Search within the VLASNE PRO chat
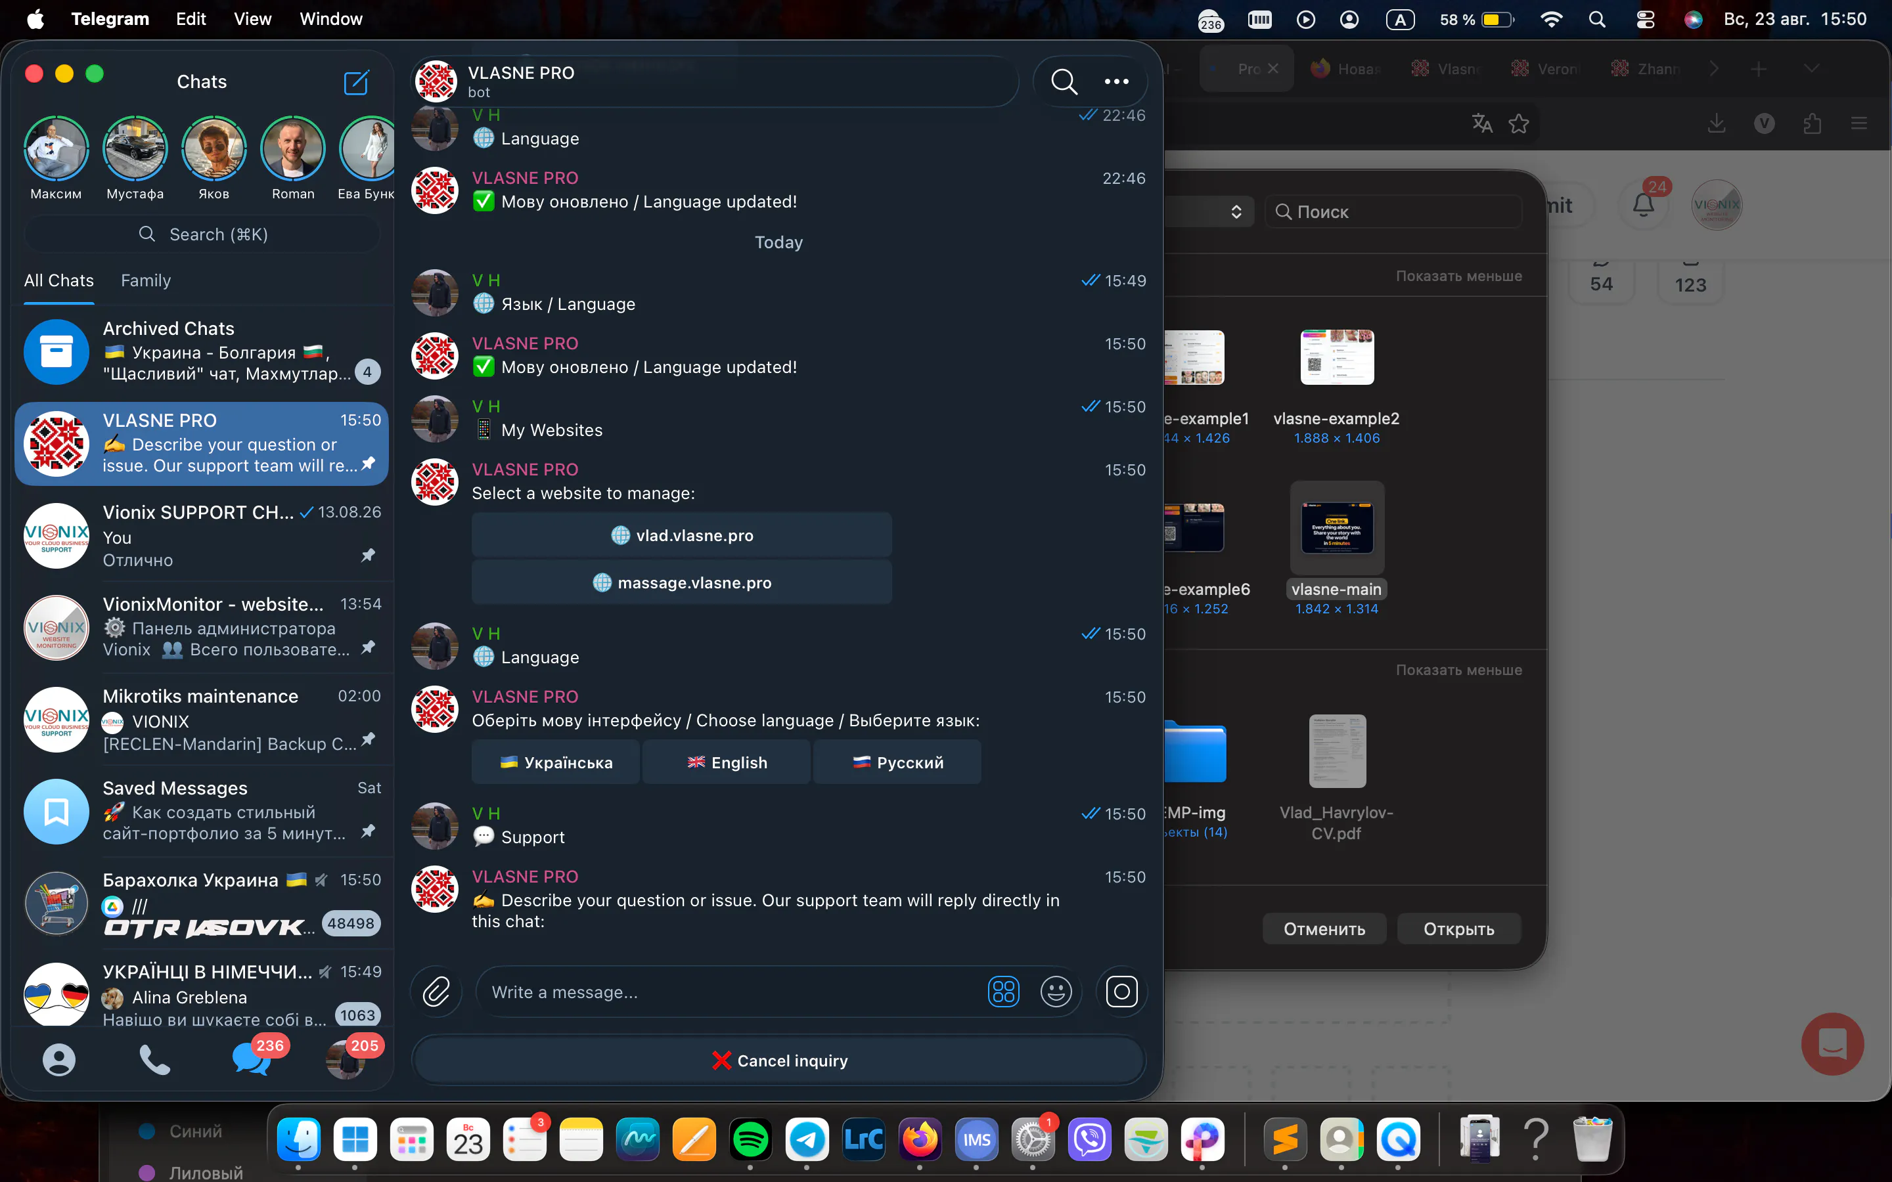 [x=1064, y=81]
